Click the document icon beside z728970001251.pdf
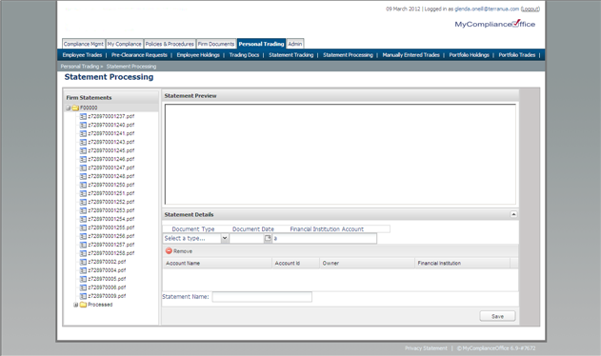Viewport: 601px width, 356px height. point(83,193)
